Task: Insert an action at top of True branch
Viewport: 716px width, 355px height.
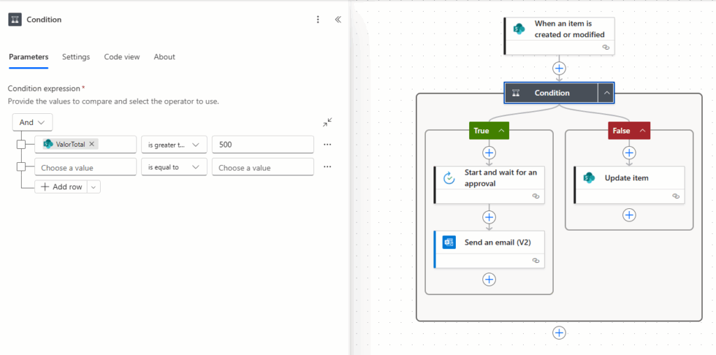Action: click(489, 152)
